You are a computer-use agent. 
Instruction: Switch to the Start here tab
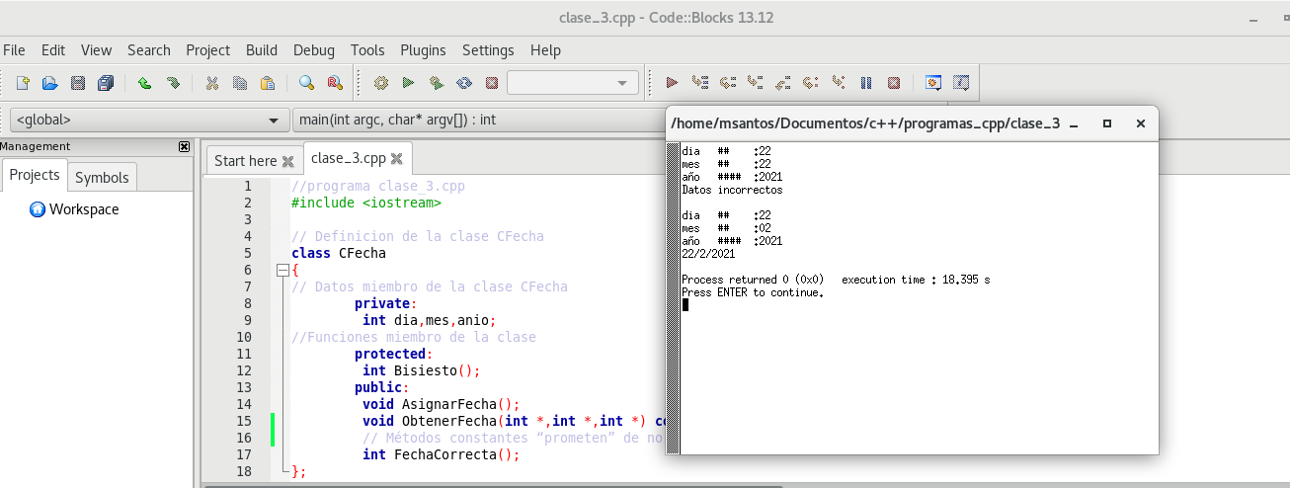[245, 161]
